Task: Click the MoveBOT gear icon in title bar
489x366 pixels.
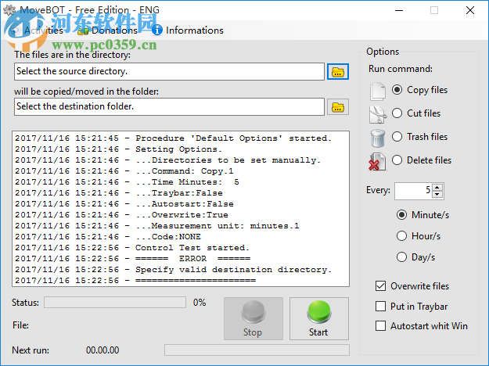Action: (9, 10)
